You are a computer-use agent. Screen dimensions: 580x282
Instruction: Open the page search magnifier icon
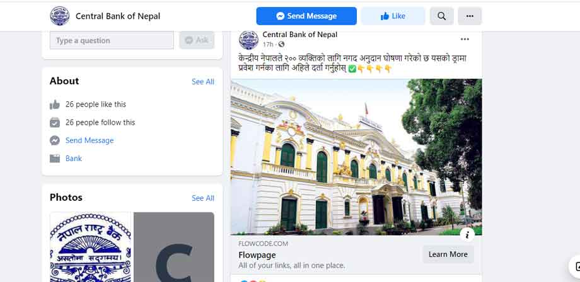click(x=442, y=16)
